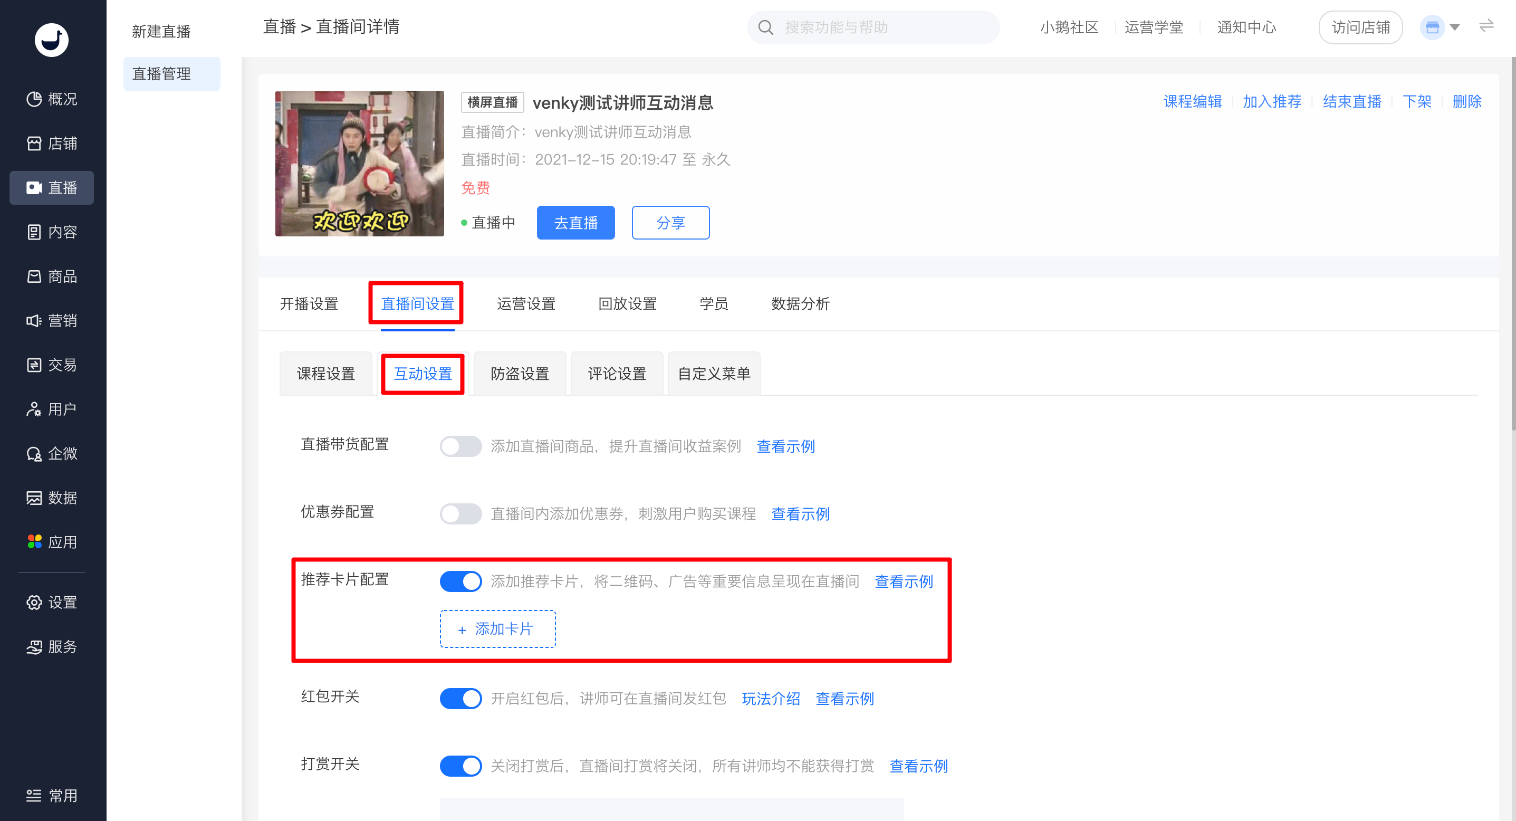Select the 直播 camera sidebar icon

tap(34, 188)
